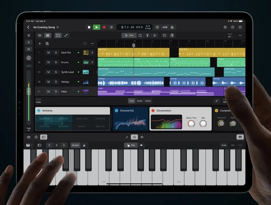The image size is (271, 205).
Task: Switch to the Output tab
Action: click(x=148, y=101)
